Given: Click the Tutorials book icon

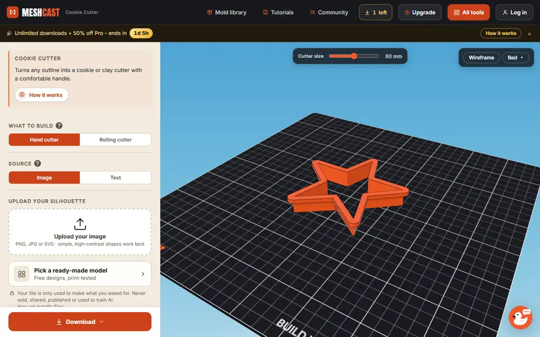Looking at the screenshot, I should coord(265,12).
